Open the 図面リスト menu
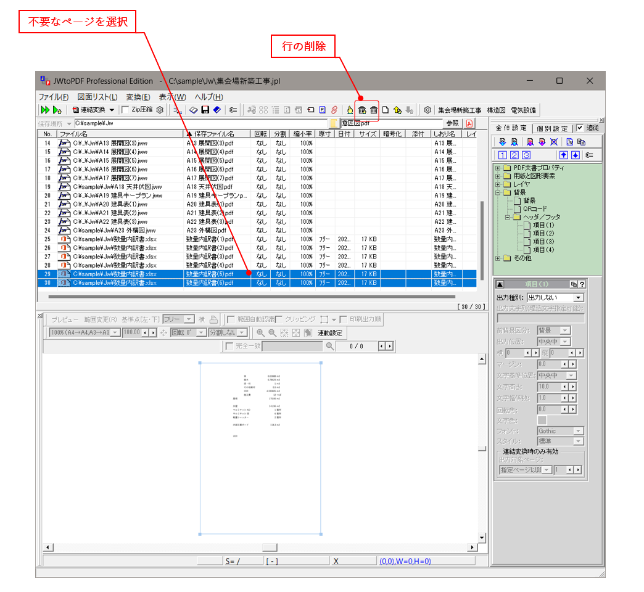Viewport: 644px width, 592px height. (x=97, y=97)
